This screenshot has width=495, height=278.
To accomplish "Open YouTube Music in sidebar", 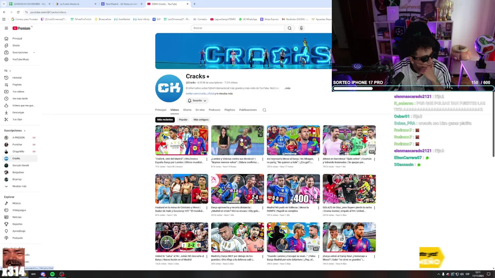I will coord(20,59).
